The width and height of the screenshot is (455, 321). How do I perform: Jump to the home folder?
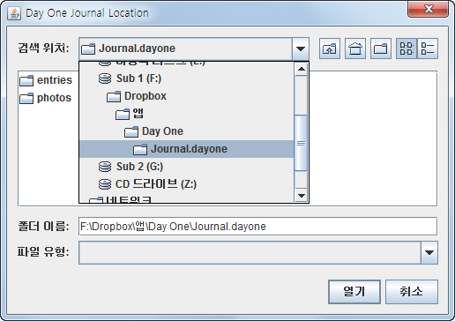[x=355, y=49]
